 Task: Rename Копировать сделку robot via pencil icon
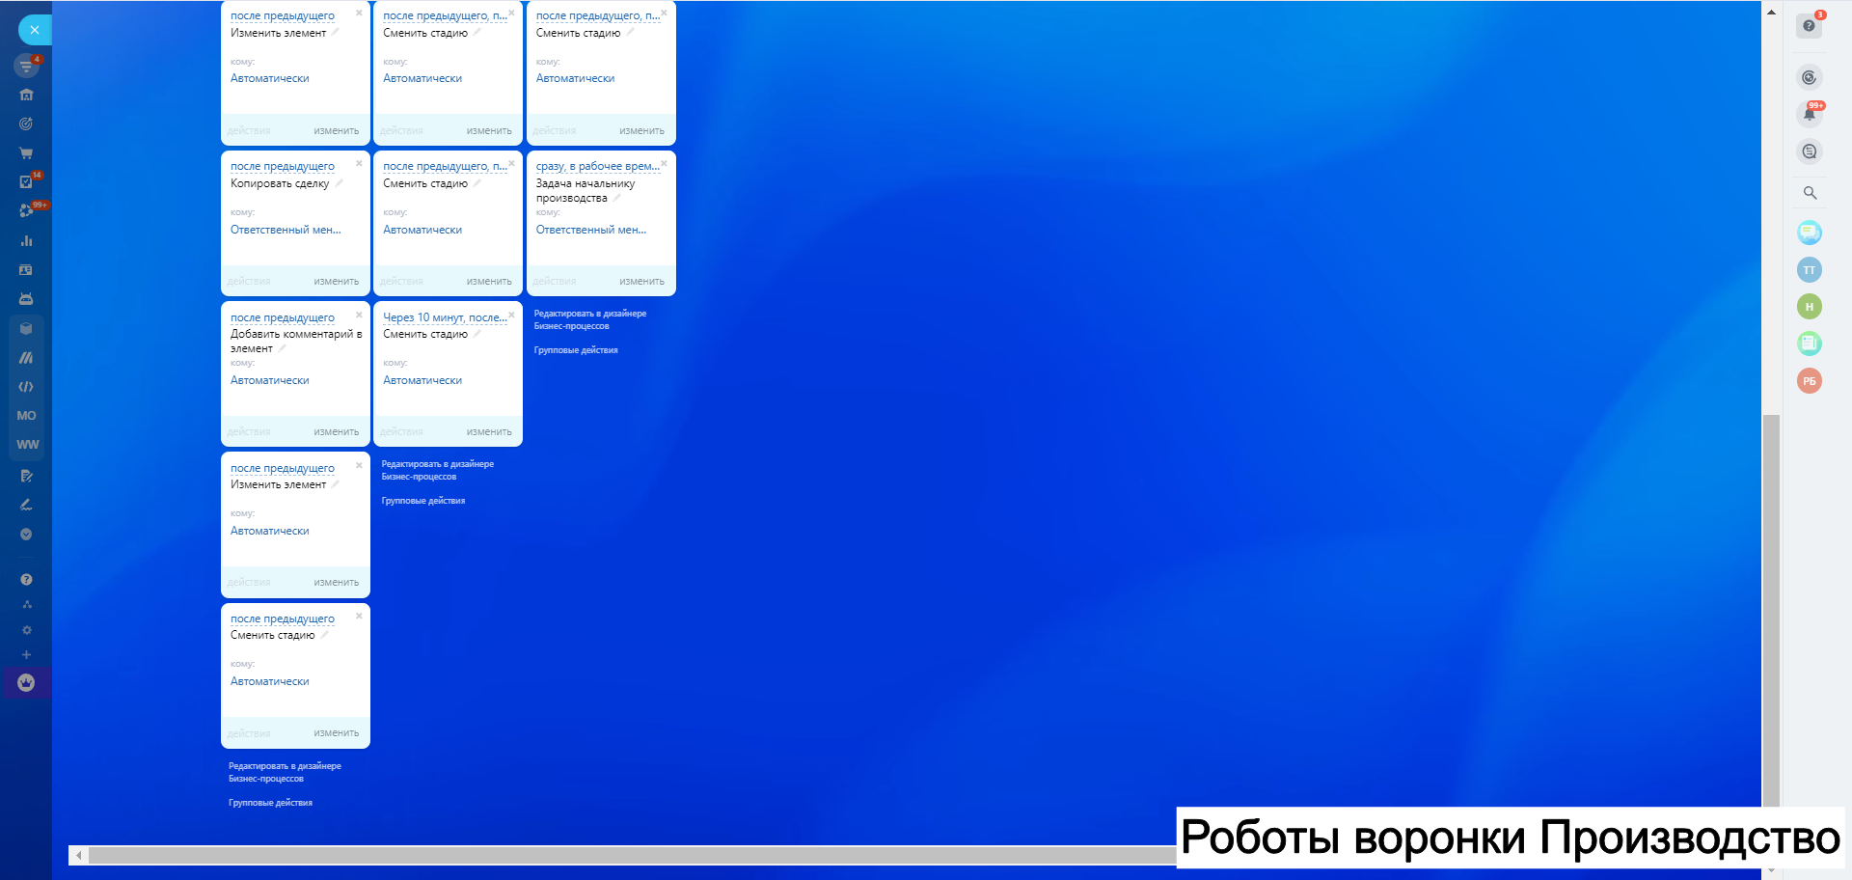tap(339, 182)
